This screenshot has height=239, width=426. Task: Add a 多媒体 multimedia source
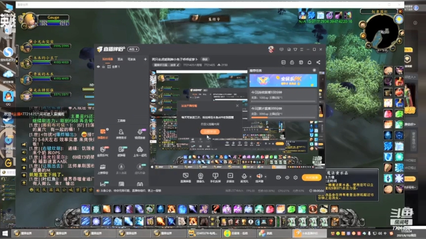click(x=230, y=177)
